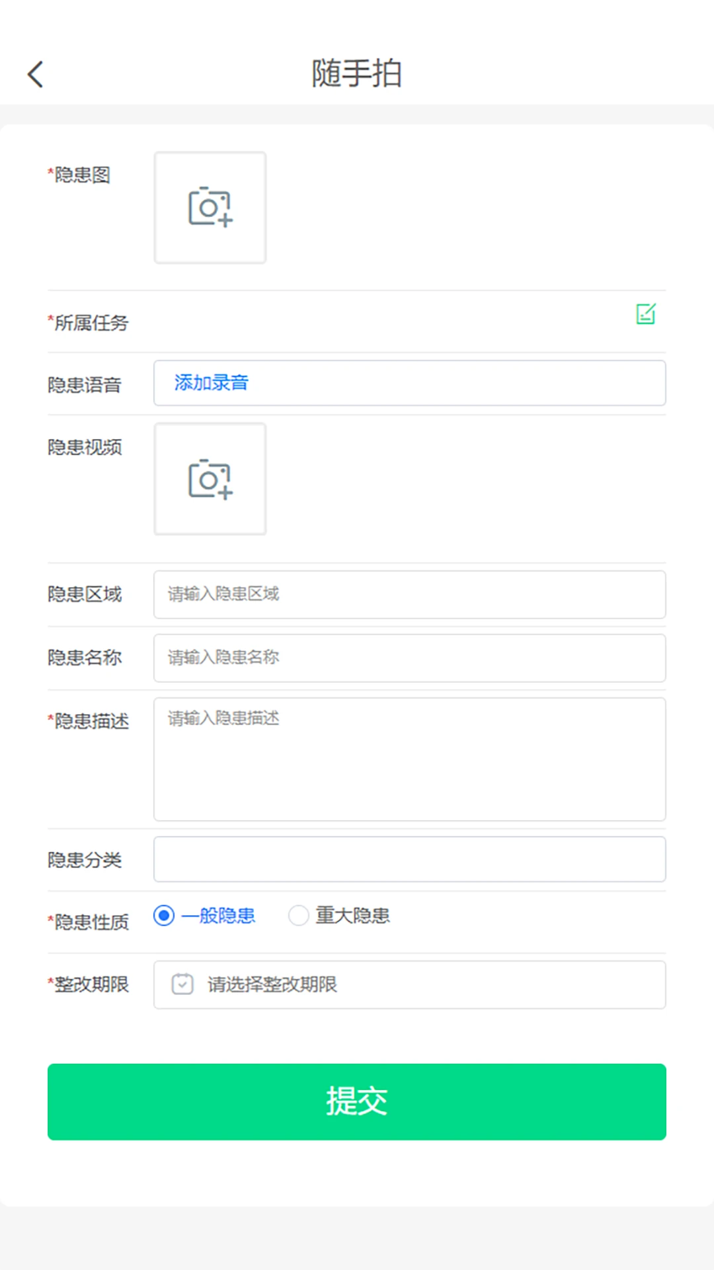Tap the green edit icon for 所属任务
714x1270 pixels.
tap(645, 314)
